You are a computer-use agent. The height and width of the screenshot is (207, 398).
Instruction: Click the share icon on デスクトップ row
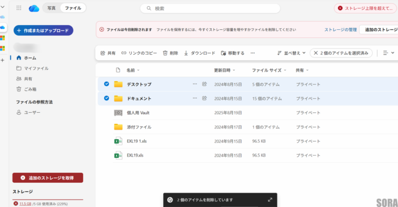204,84
